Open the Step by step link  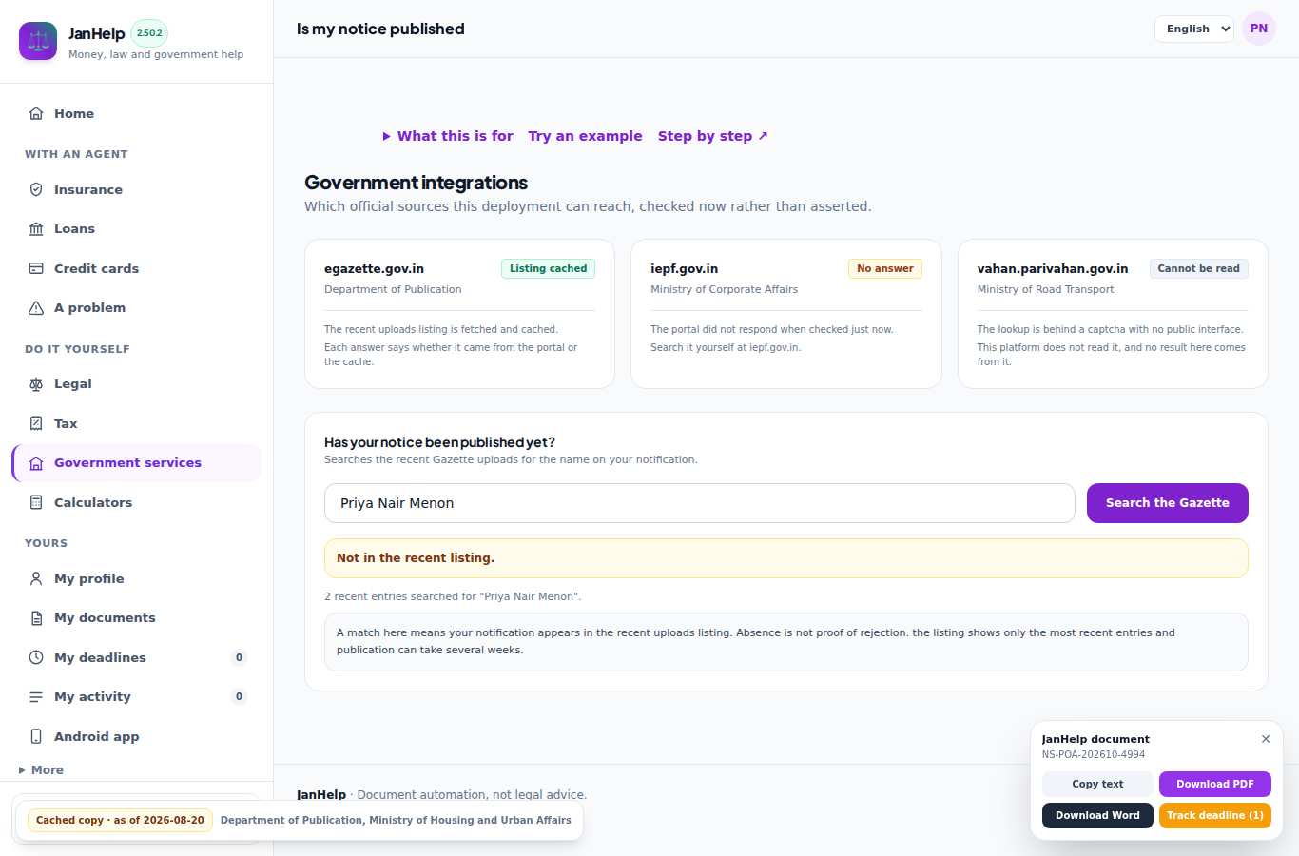click(x=713, y=136)
